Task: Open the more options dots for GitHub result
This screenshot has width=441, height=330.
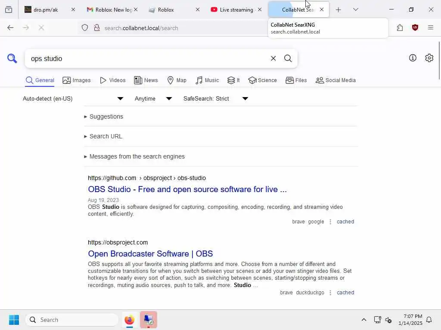Action: (330, 222)
